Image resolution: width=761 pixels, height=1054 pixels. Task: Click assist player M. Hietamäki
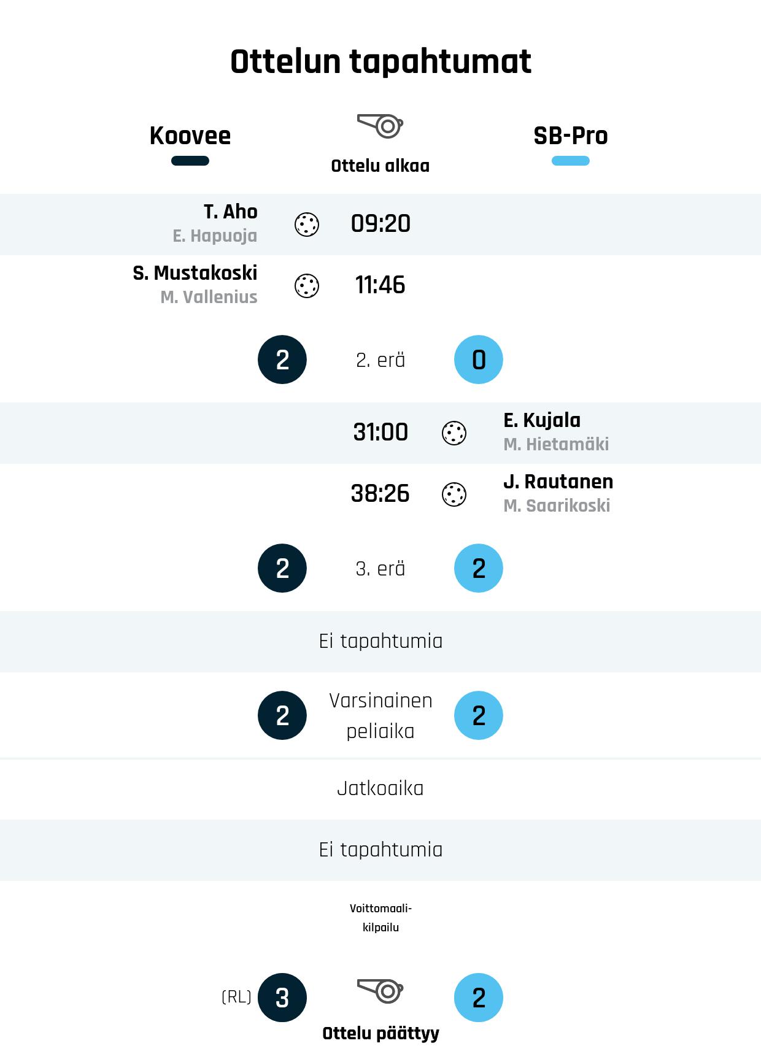click(556, 444)
